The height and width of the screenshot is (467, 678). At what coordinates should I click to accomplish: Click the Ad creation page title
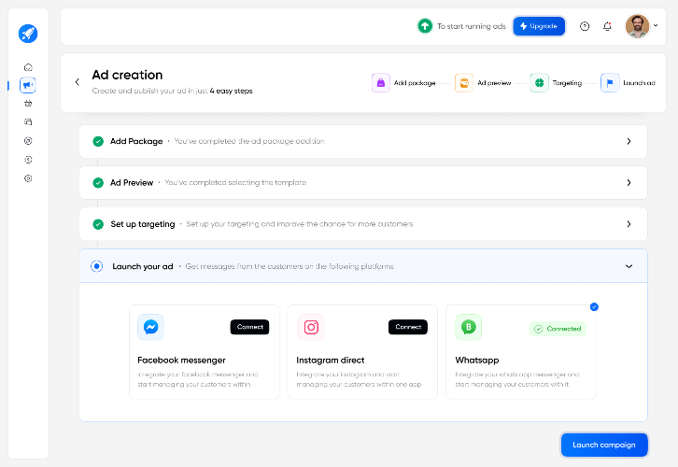click(x=127, y=75)
